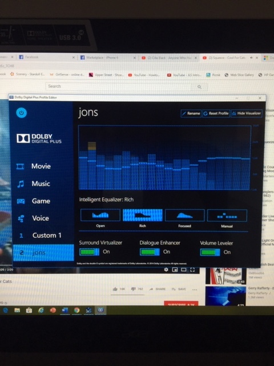Open the YouTube Howto bookmark
The width and height of the screenshot is (274, 366).
(144, 75)
